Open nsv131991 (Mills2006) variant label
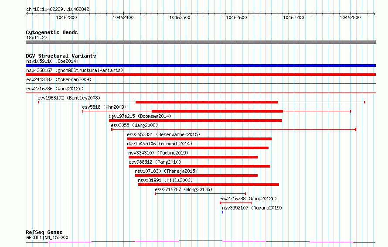 pyautogui.click(x=165, y=180)
